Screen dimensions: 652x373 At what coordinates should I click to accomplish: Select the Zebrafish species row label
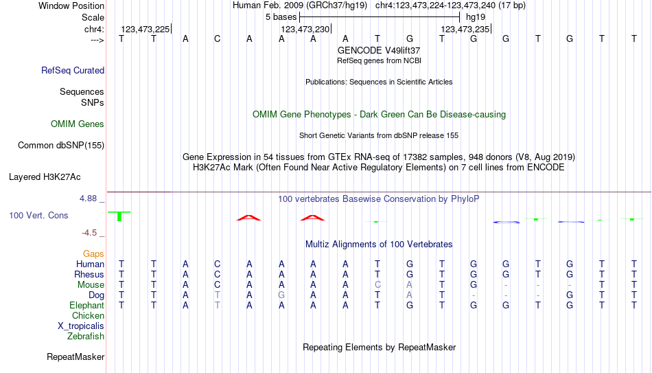coord(86,336)
